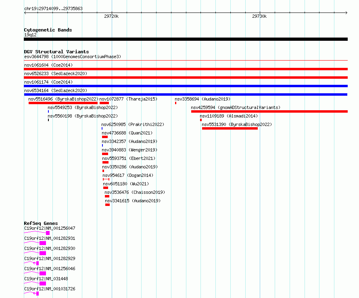
Task: Click nsv5549253 (ByrskaBishop2022) label
Action: [x=83, y=107]
